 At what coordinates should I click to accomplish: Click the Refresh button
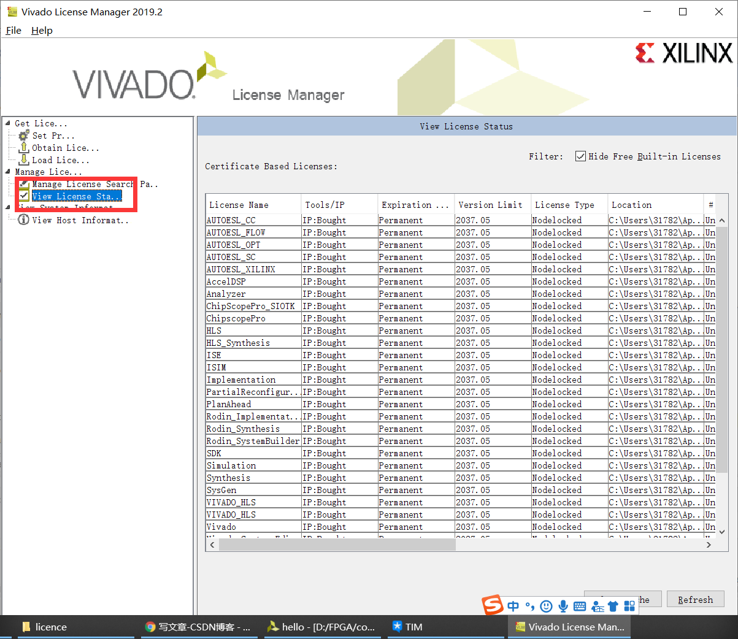695,600
